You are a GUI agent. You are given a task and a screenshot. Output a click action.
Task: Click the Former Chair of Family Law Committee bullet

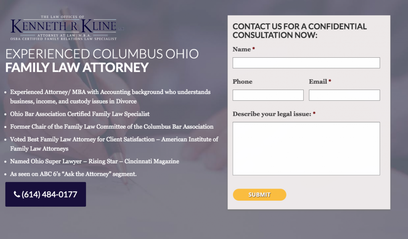(112, 127)
